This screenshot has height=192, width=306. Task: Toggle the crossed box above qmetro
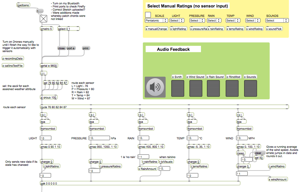click(43, 19)
